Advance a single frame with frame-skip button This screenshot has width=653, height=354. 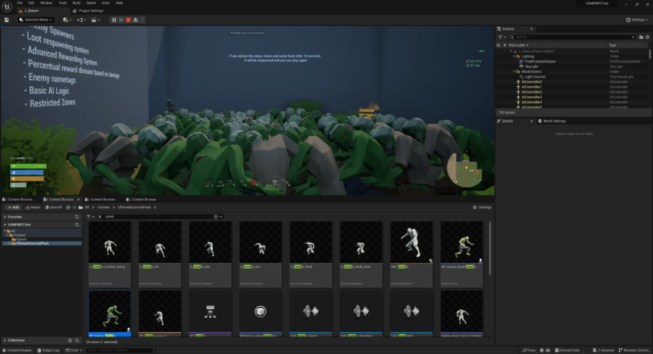[x=121, y=20]
